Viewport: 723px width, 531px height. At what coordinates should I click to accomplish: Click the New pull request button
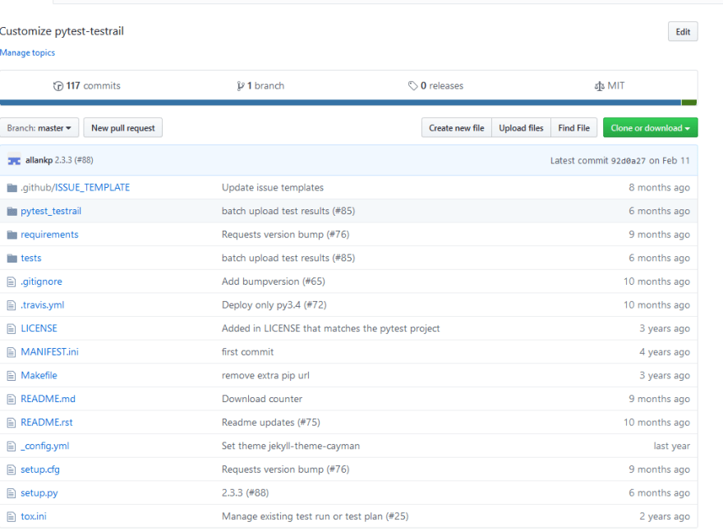pos(123,127)
